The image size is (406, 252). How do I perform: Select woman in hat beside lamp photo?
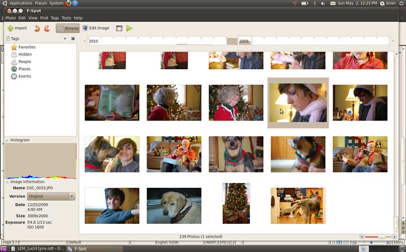(360, 103)
